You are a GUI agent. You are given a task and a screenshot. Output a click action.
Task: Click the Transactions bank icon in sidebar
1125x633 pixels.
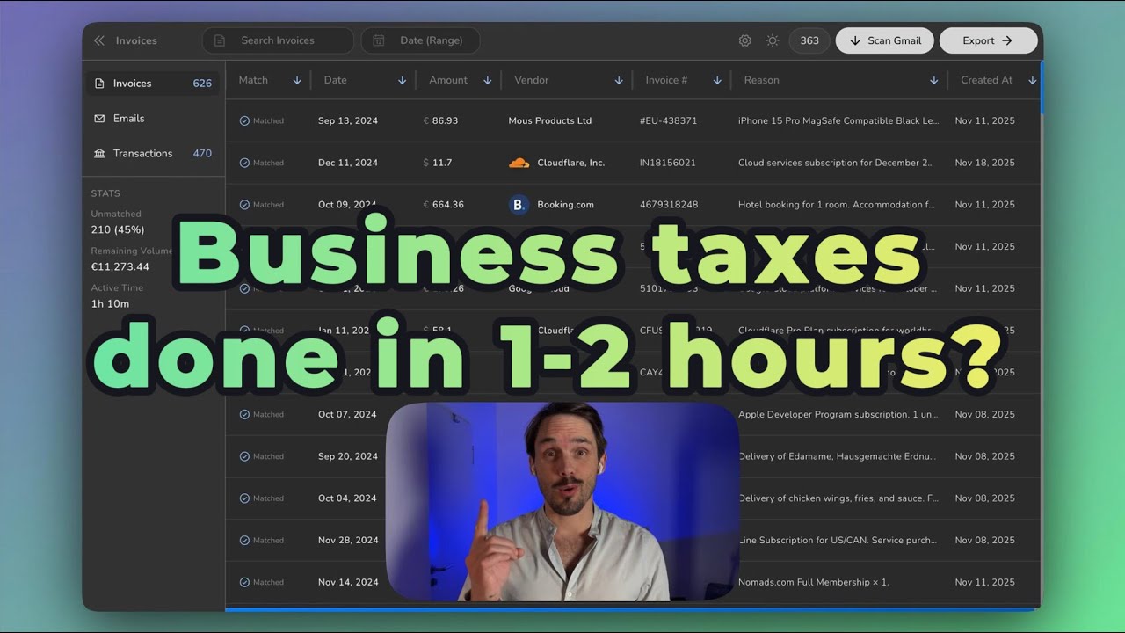(x=99, y=154)
